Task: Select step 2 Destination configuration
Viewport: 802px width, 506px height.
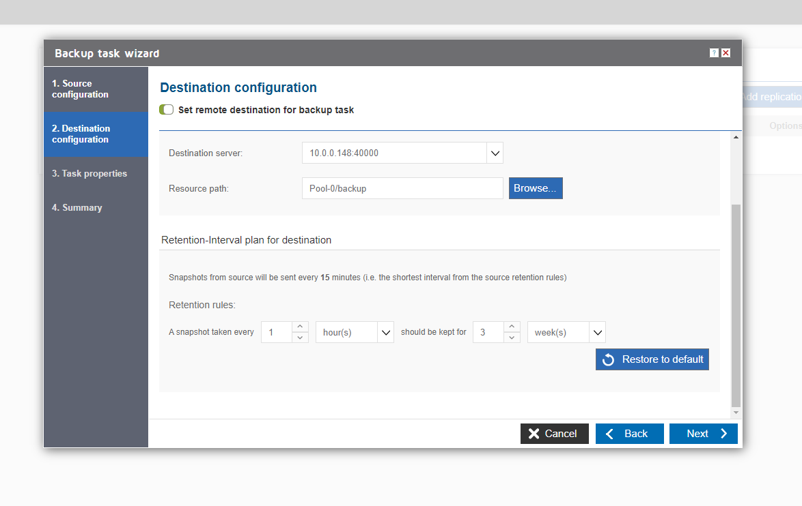Action: pyautogui.click(x=96, y=134)
